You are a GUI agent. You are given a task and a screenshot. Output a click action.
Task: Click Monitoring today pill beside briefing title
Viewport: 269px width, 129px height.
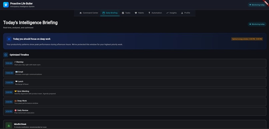click(x=257, y=24)
